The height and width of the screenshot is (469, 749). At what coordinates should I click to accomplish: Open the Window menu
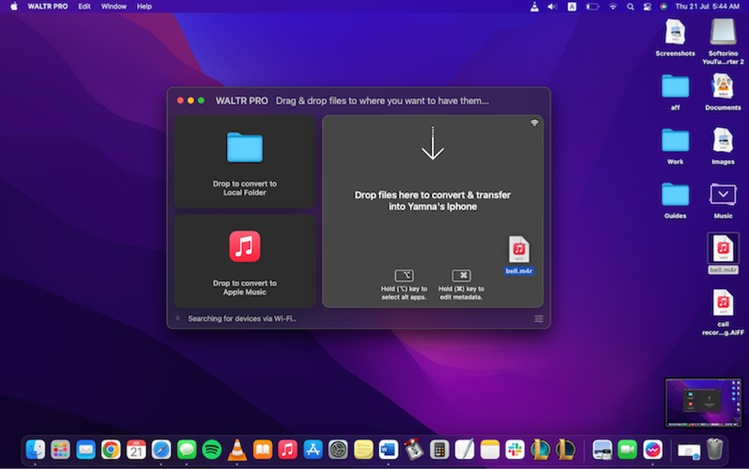pos(114,6)
